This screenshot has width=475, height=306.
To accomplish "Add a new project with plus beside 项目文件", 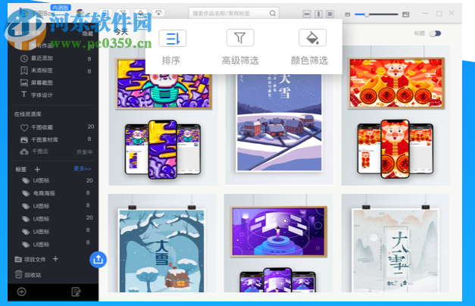I will pos(55,259).
